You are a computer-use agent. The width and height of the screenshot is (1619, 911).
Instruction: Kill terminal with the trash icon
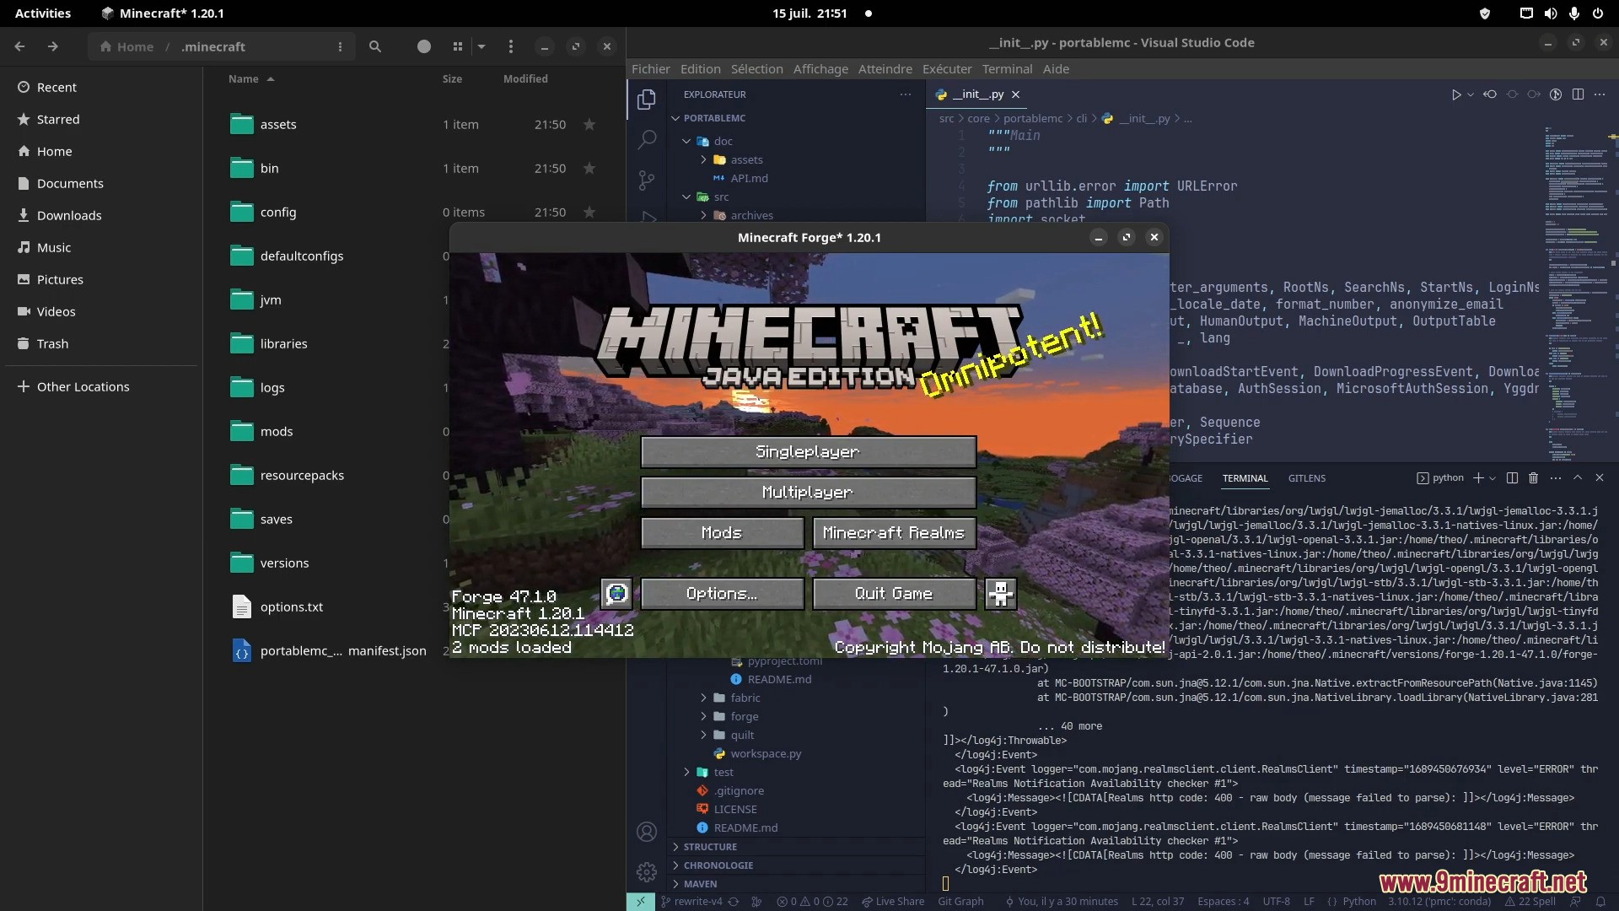coord(1533,477)
